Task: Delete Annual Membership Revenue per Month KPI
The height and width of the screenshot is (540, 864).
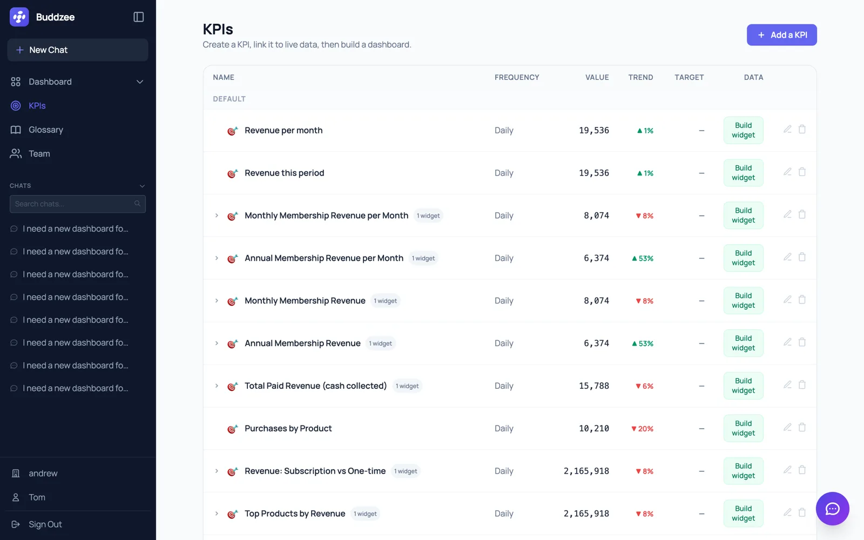Action: pyautogui.click(x=802, y=257)
